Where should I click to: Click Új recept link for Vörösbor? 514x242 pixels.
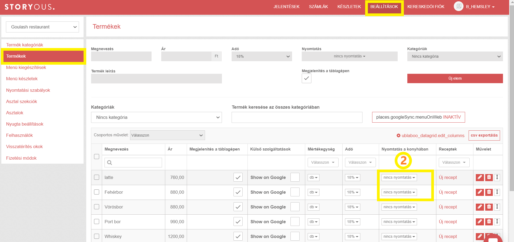point(448,207)
